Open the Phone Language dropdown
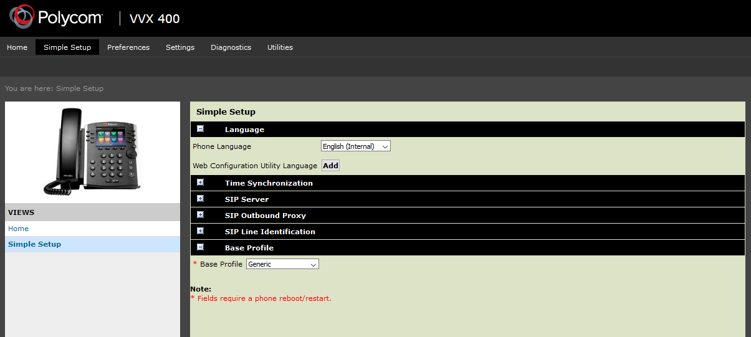751x337 pixels. [355, 146]
